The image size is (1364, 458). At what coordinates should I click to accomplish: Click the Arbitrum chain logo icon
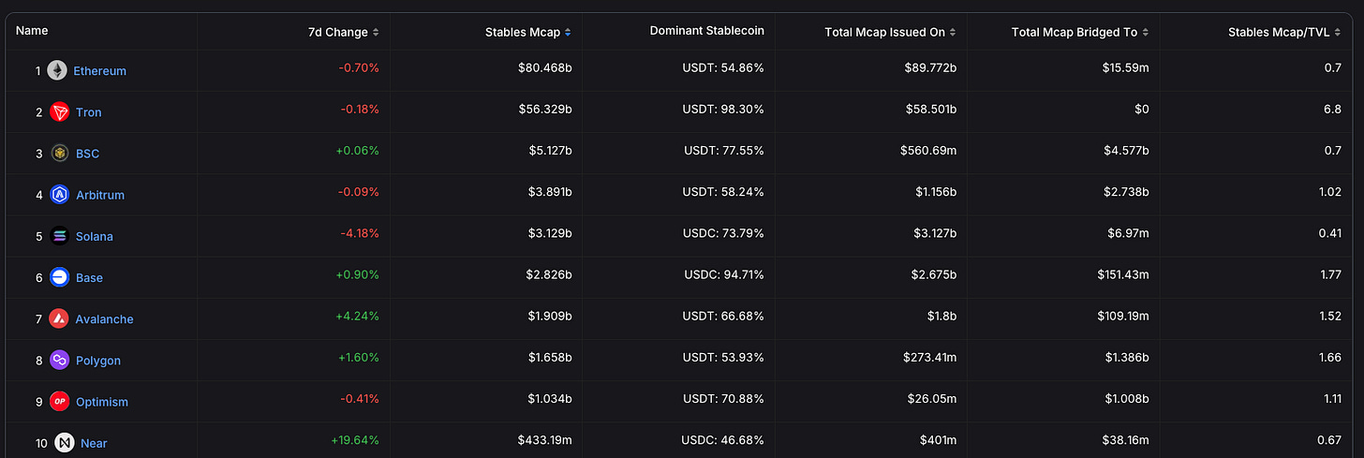(60, 195)
